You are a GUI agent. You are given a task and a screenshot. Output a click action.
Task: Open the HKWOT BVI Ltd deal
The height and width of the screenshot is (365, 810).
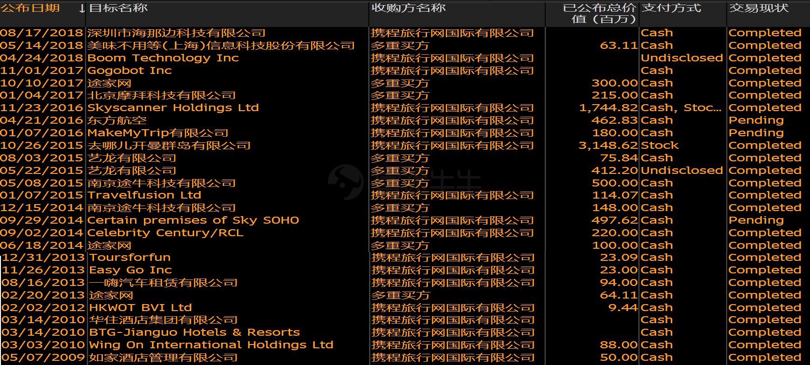141,308
